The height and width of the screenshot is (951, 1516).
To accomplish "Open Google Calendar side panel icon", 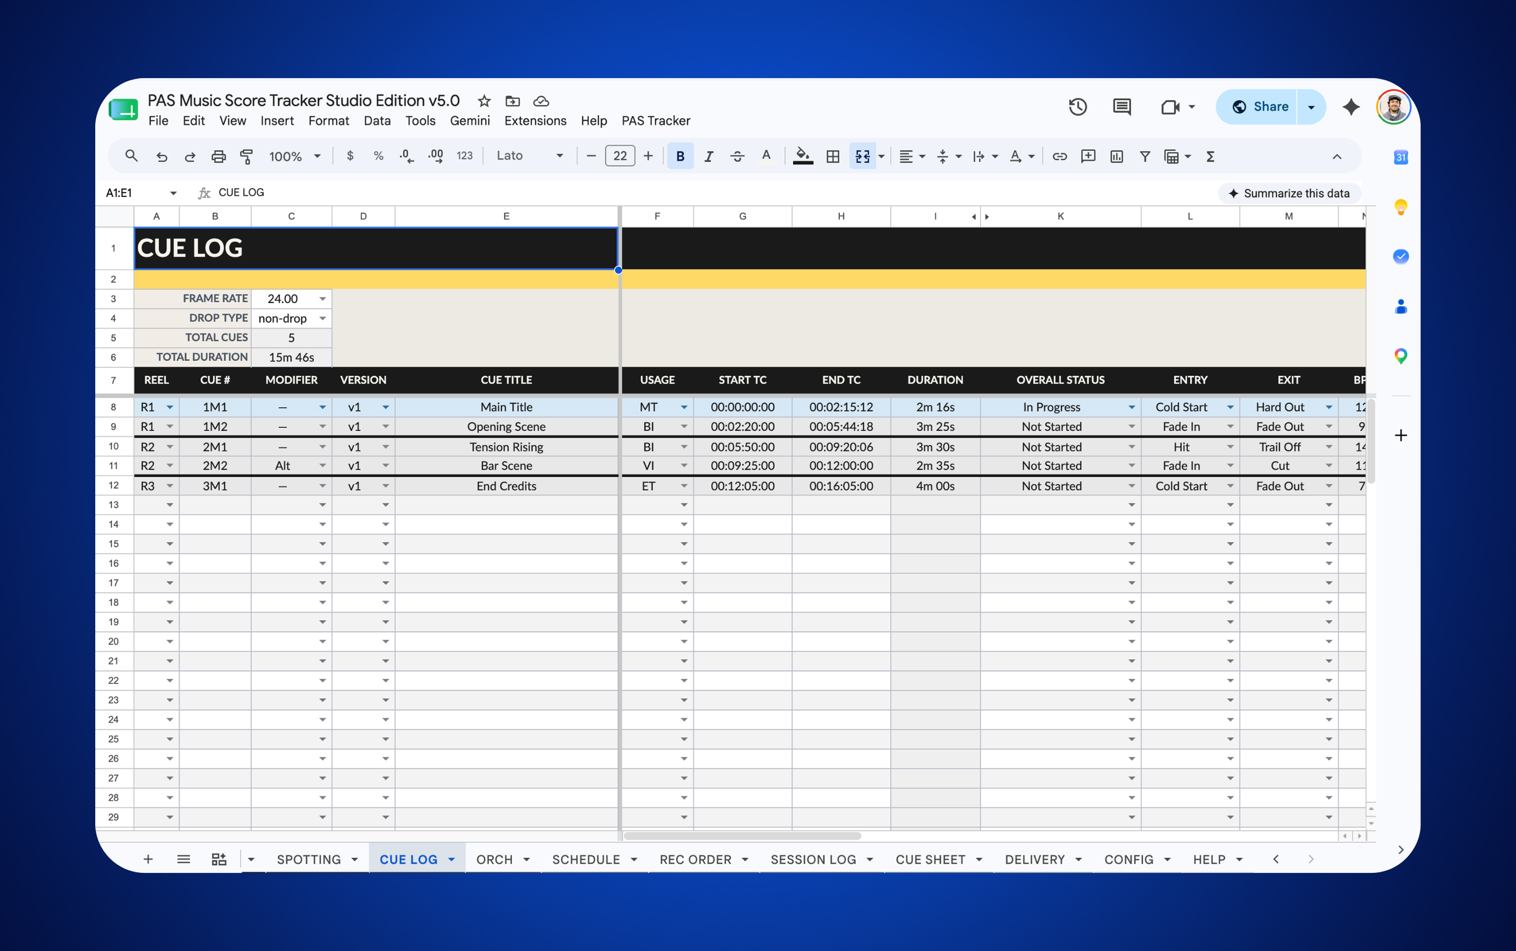I will (x=1400, y=157).
